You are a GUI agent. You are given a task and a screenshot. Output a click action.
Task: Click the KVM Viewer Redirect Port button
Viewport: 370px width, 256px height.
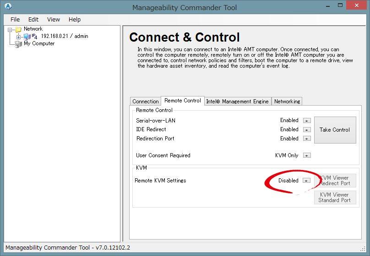[335, 181]
